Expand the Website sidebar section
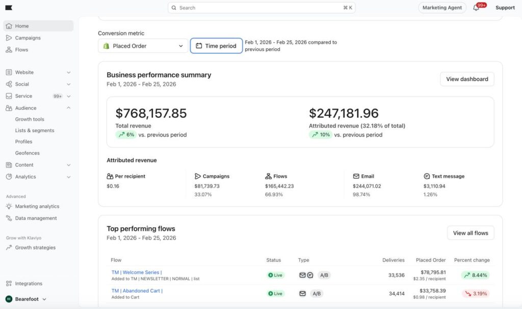 (68, 73)
